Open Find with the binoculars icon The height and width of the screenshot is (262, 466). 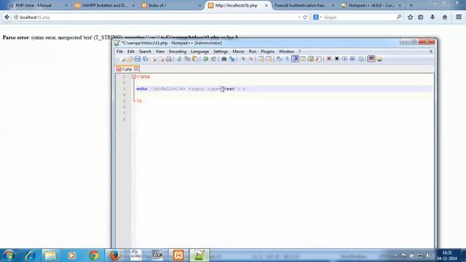point(224,59)
